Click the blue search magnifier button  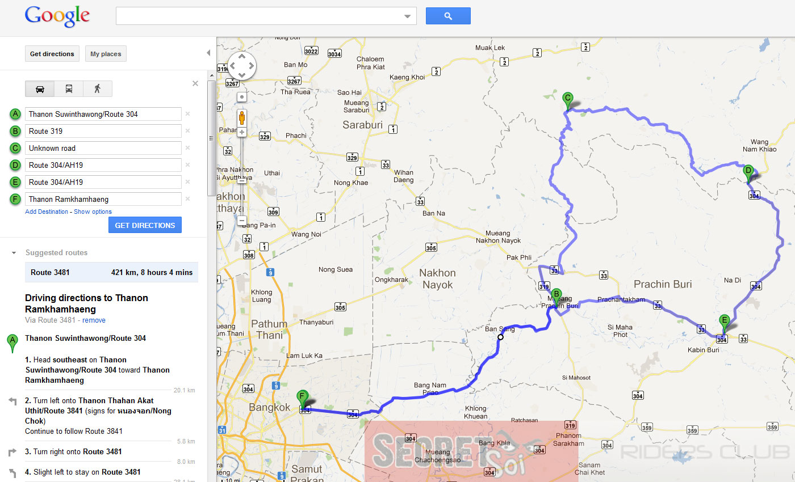448,16
